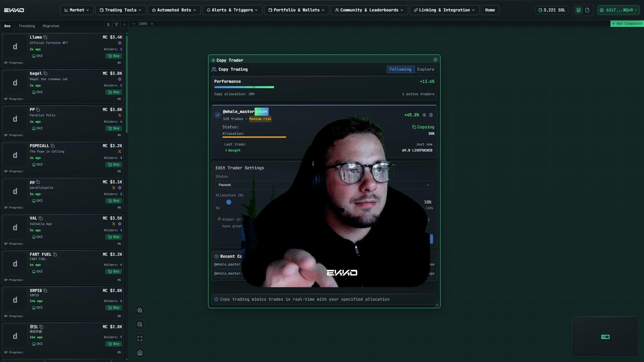Open the Status dropdown set to Paused
644x362 pixels.
tap(323, 185)
